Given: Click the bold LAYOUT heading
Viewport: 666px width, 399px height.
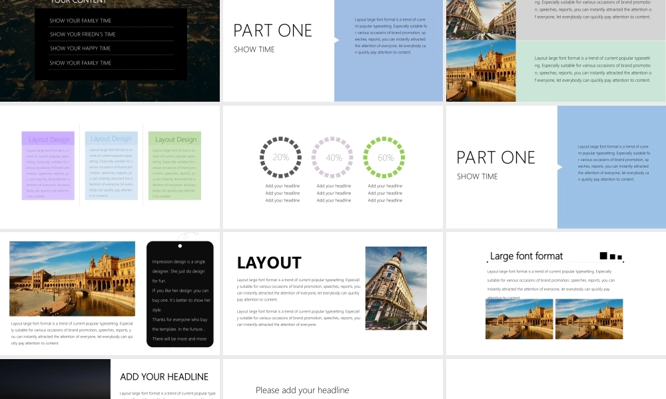Looking at the screenshot, I should pyautogui.click(x=269, y=263).
